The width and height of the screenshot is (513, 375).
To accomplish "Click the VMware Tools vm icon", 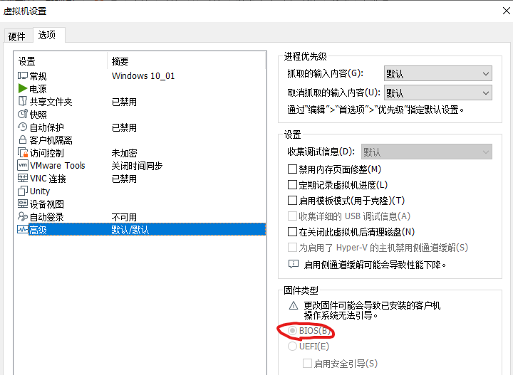I will (x=23, y=165).
